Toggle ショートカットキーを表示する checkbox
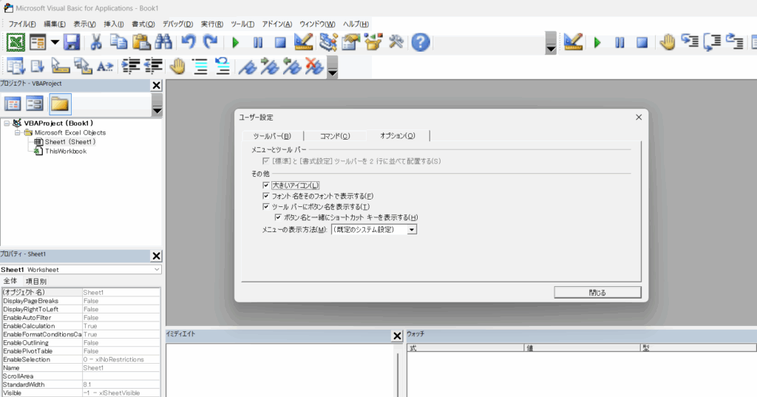The height and width of the screenshot is (397, 757). 278,217
